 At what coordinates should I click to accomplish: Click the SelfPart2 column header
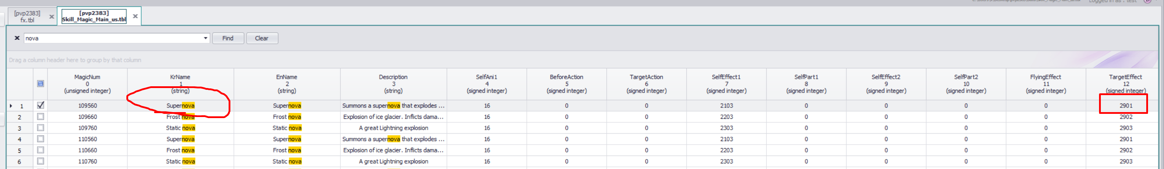tap(966, 83)
